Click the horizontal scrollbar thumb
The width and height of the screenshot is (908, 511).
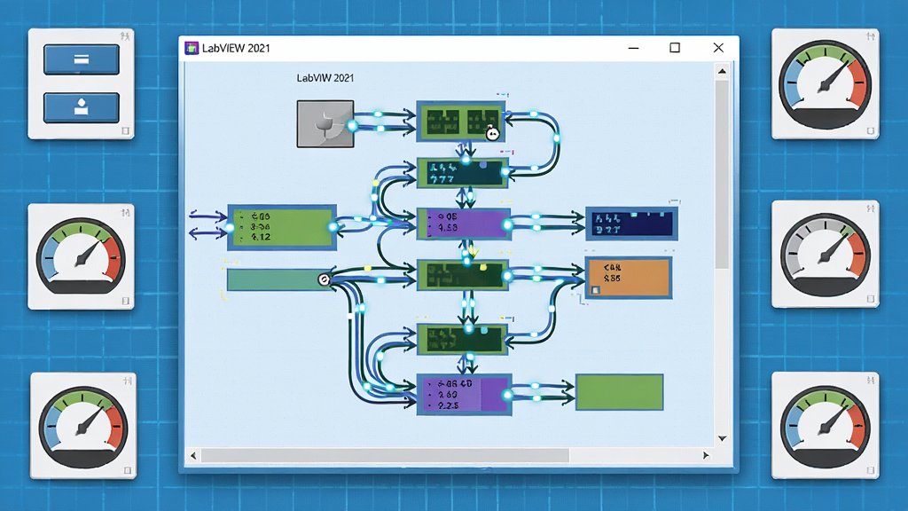[x=385, y=456]
